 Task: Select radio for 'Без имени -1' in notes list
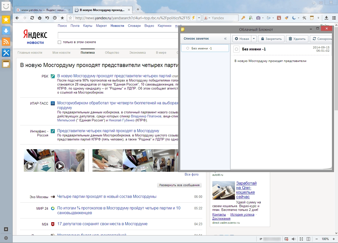click(188, 48)
